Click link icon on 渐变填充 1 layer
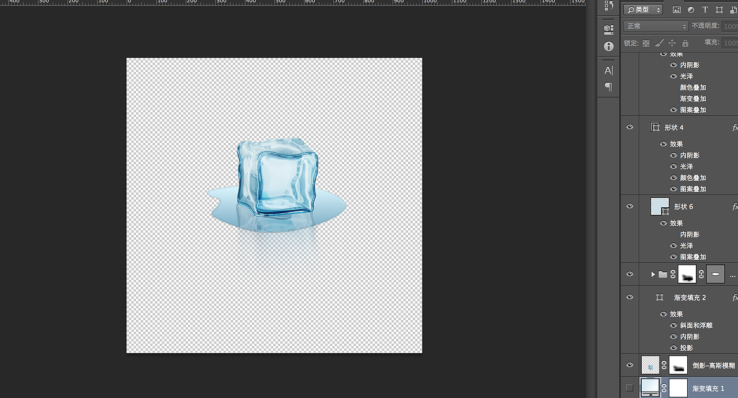This screenshot has width=738, height=398. click(x=664, y=388)
